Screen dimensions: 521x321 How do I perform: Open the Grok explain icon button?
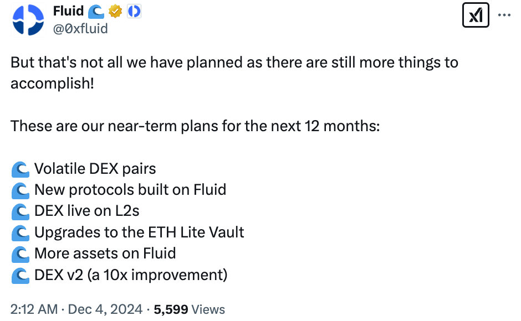click(x=476, y=16)
